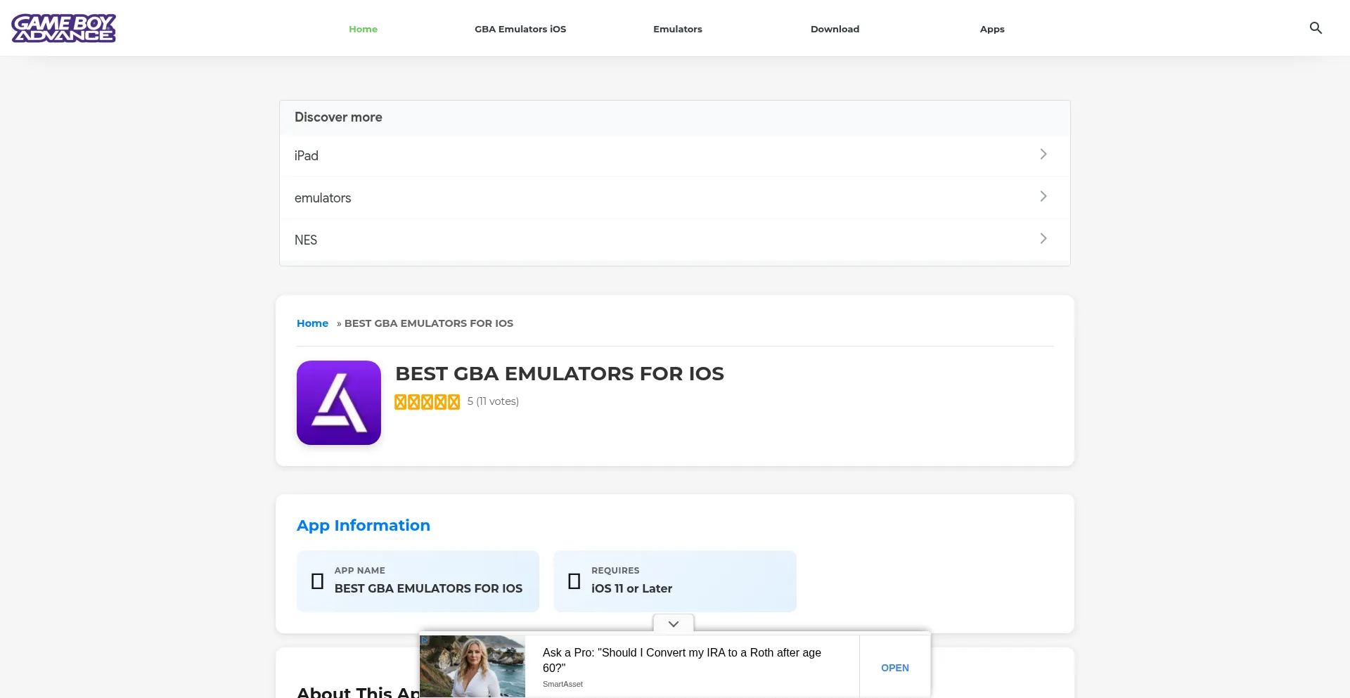Expand the NES row chevron
Image resolution: width=1350 pixels, height=698 pixels.
(x=1043, y=239)
